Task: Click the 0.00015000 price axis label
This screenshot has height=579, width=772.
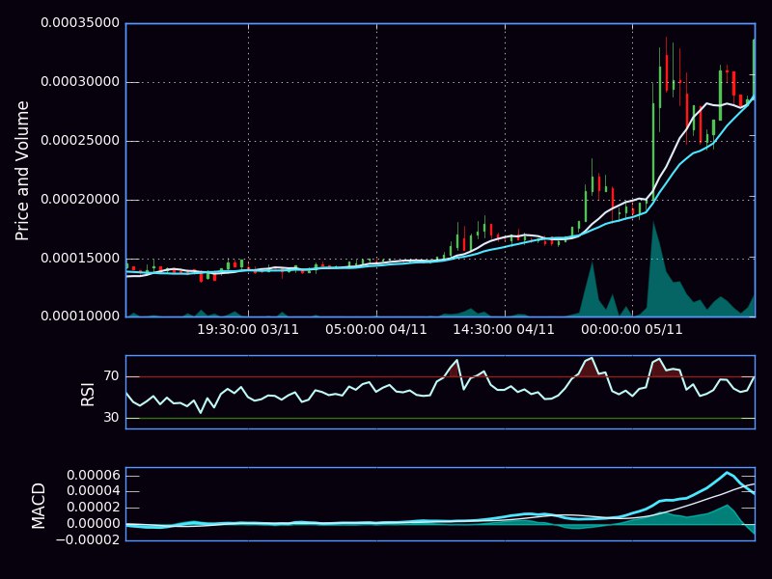Action: point(80,258)
